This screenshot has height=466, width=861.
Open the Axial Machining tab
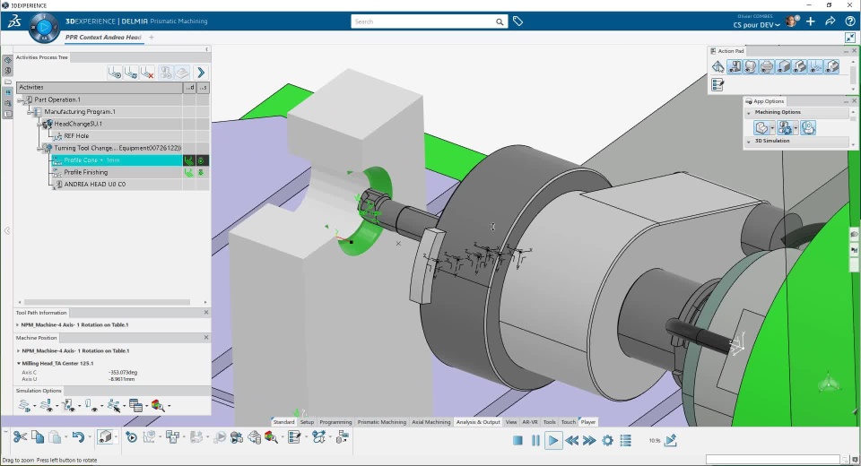pos(431,422)
